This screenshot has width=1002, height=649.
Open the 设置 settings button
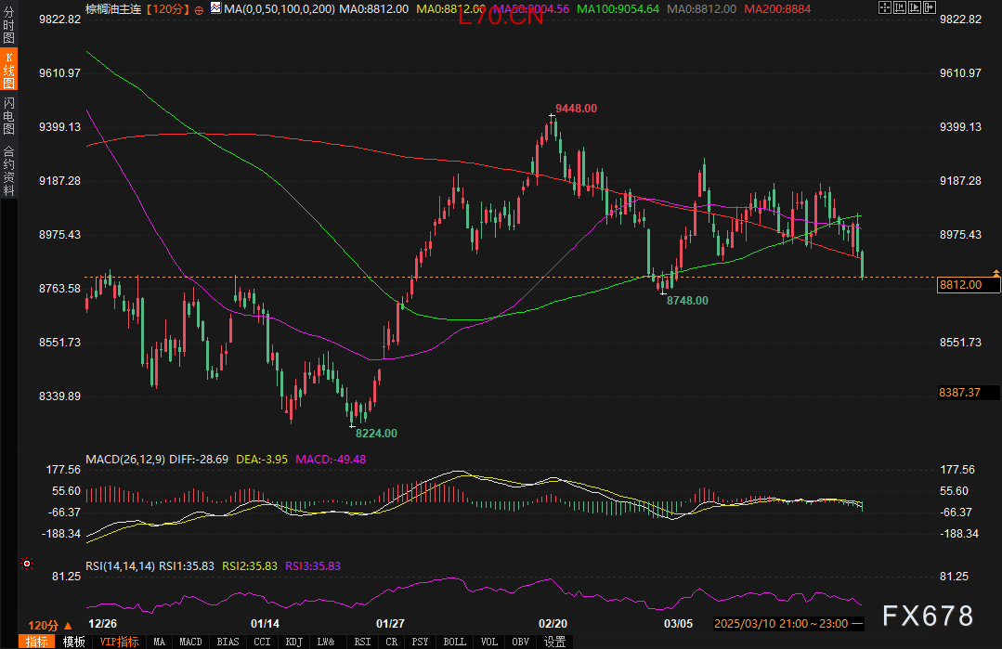pos(554,642)
